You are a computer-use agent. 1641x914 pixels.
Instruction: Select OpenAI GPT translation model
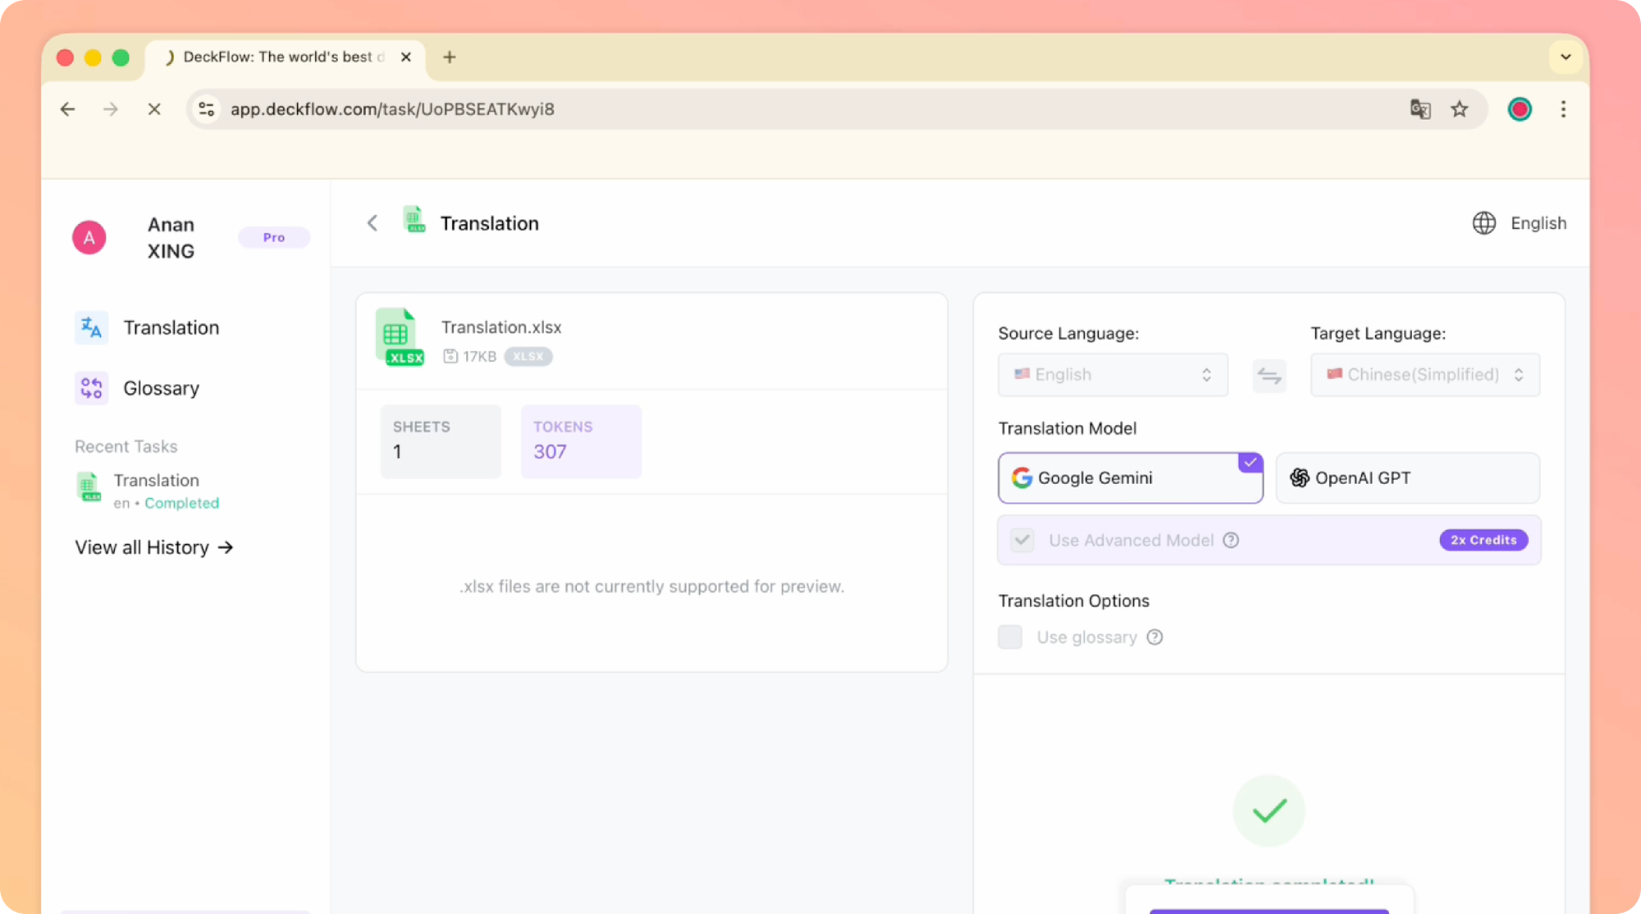pyautogui.click(x=1407, y=478)
